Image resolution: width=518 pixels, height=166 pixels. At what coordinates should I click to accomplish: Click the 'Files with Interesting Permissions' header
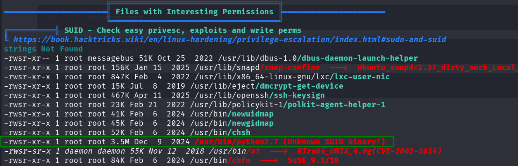[194, 12]
